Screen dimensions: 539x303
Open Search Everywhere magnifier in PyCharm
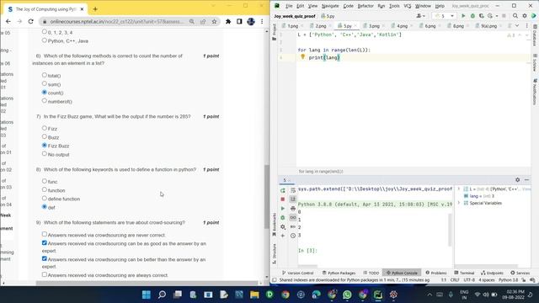pos(515,16)
